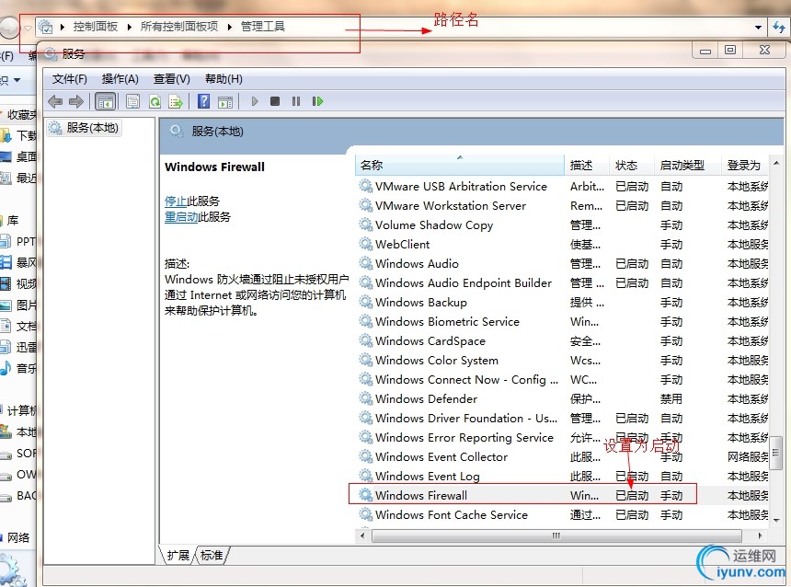This screenshot has height=587, width=791.
Task: Sort by the 登录为 column header
Action: pyautogui.click(x=745, y=165)
